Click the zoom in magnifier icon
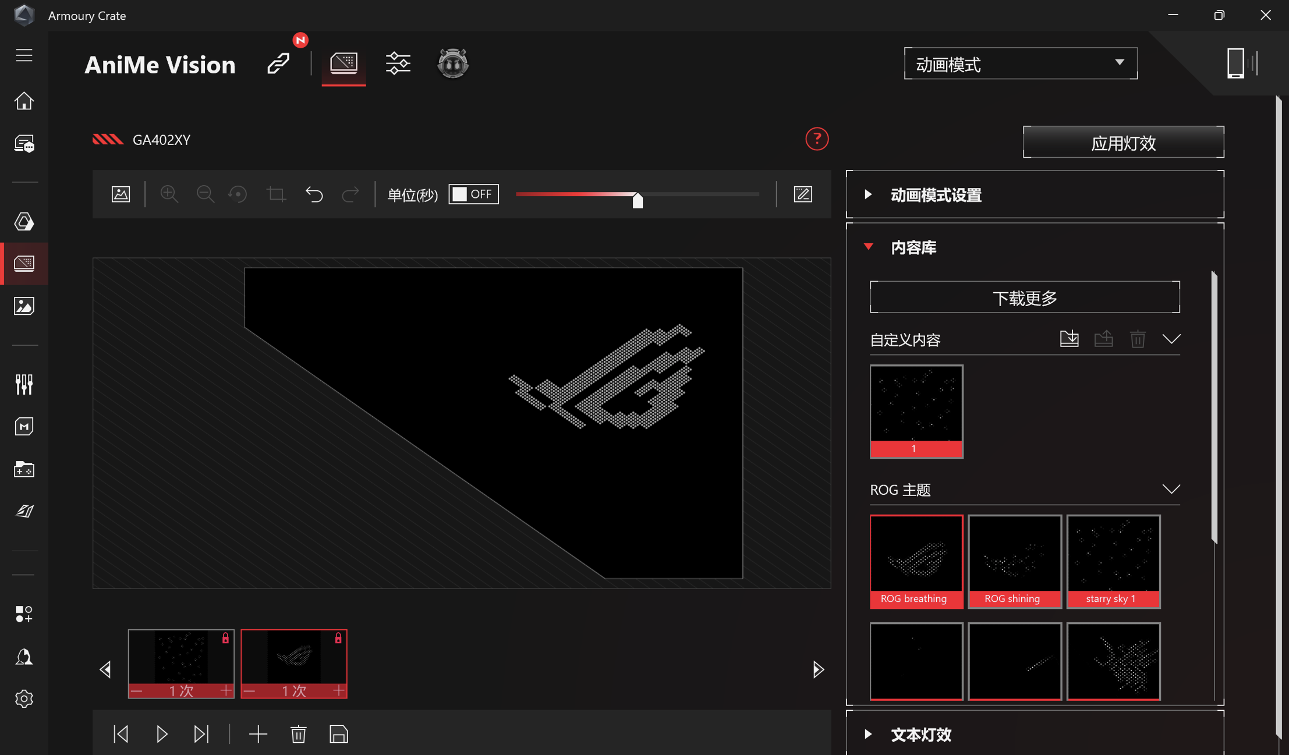Viewport: 1289px width, 755px height. pyautogui.click(x=169, y=194)
